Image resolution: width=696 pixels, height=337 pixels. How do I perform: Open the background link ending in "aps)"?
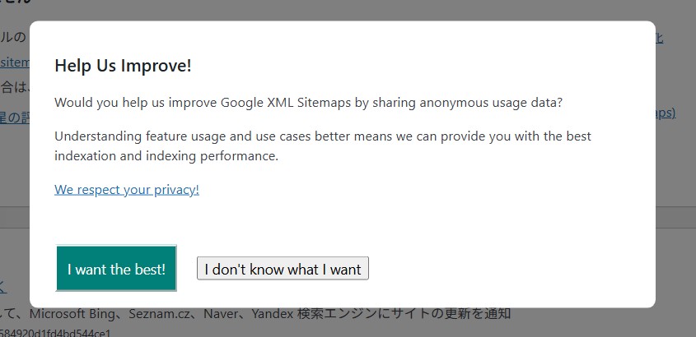click(666, 113)
